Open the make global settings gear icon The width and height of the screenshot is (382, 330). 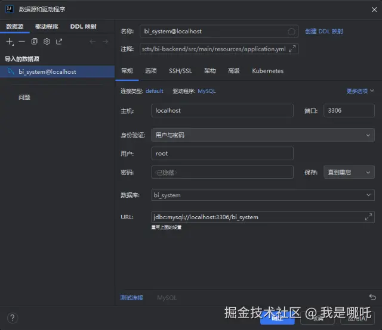[47, 42]
